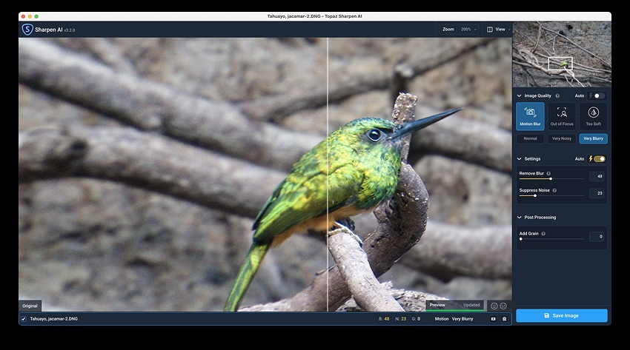Switch to the Very Noisy mode
630x350 pixels.
tap(561, 138)
